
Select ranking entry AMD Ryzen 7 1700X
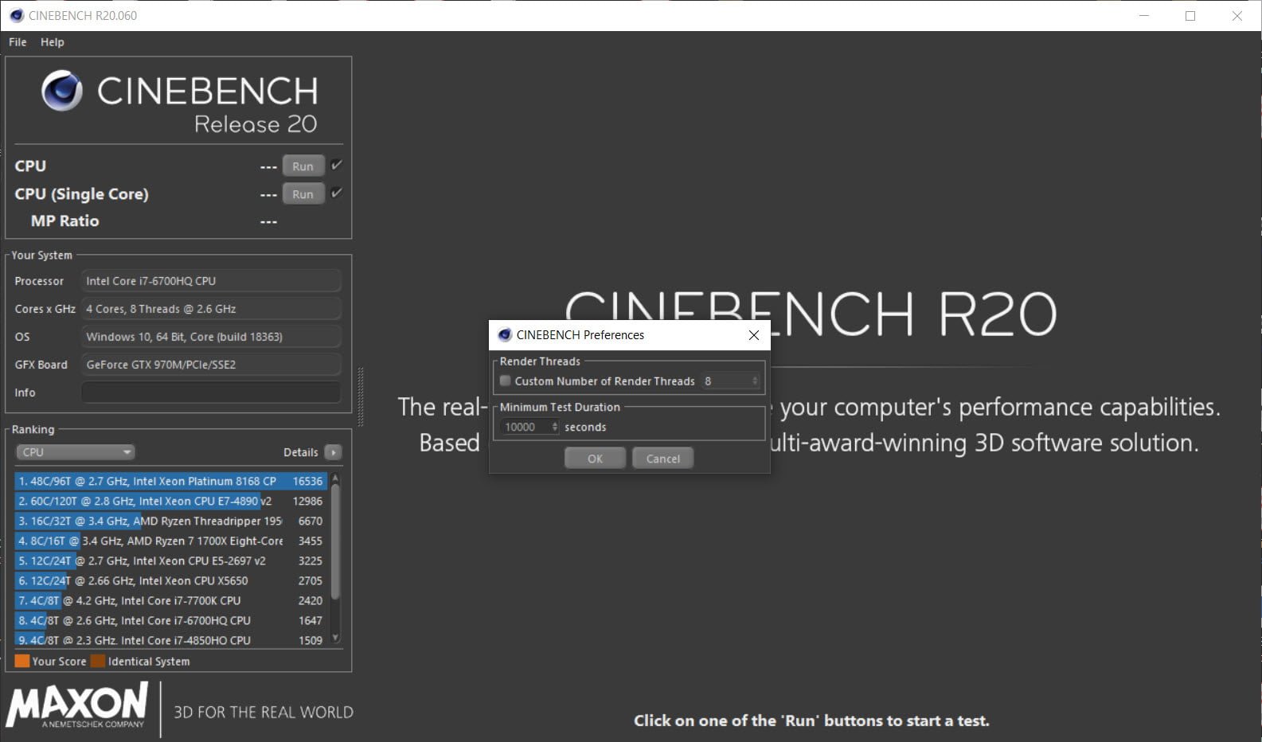tap(170, 541)
